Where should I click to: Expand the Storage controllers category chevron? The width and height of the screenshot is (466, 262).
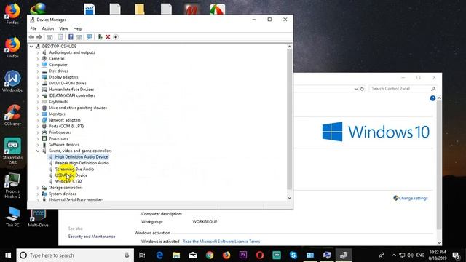(x=38, y=188)
